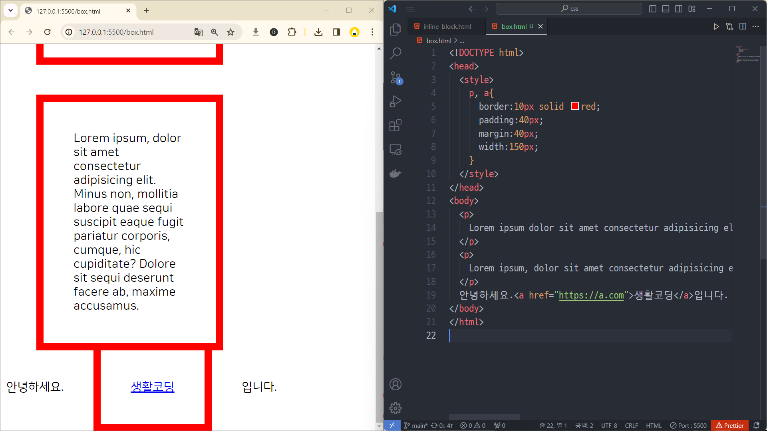Open the editor More Actions menu
Image resolution: width=767 pixels, height=431 pixels.
755,26
